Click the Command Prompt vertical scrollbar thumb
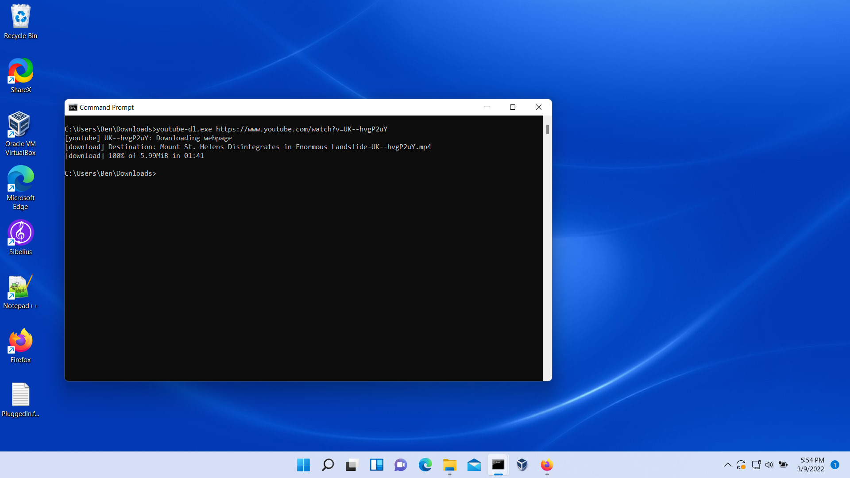 (548, 129)
